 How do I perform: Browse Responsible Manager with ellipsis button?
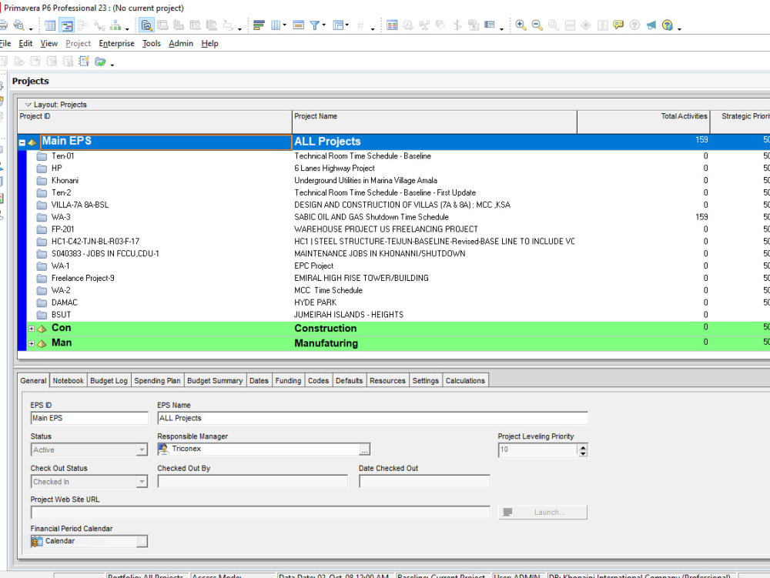tap(364, 449)
